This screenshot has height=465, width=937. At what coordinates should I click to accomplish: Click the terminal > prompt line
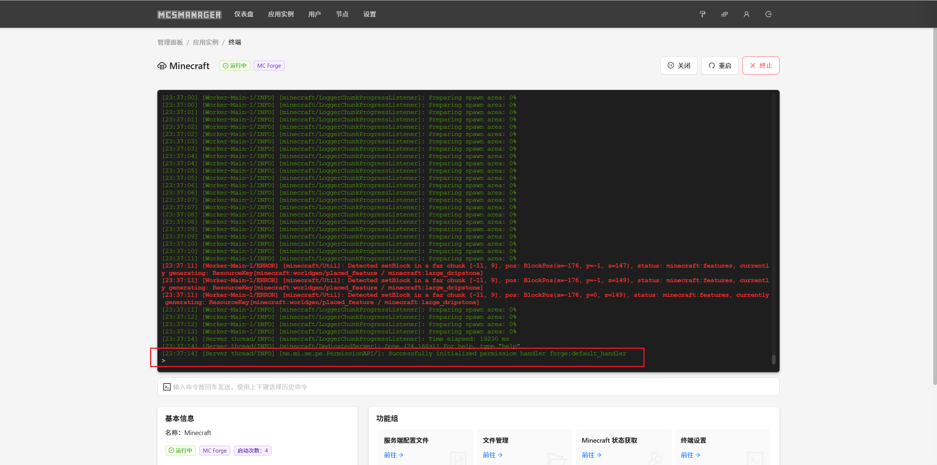(164, 361)
